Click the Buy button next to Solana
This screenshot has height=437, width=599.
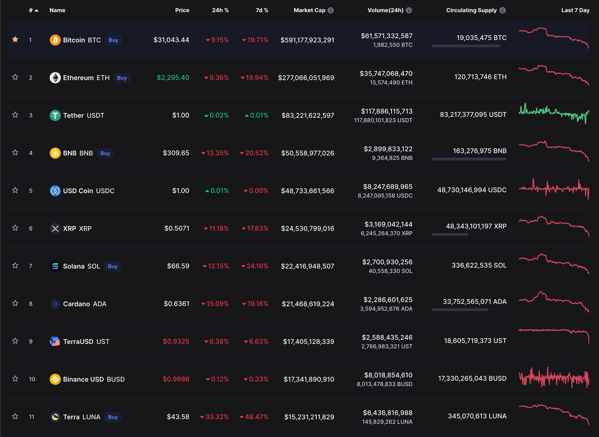pos(113,266)
